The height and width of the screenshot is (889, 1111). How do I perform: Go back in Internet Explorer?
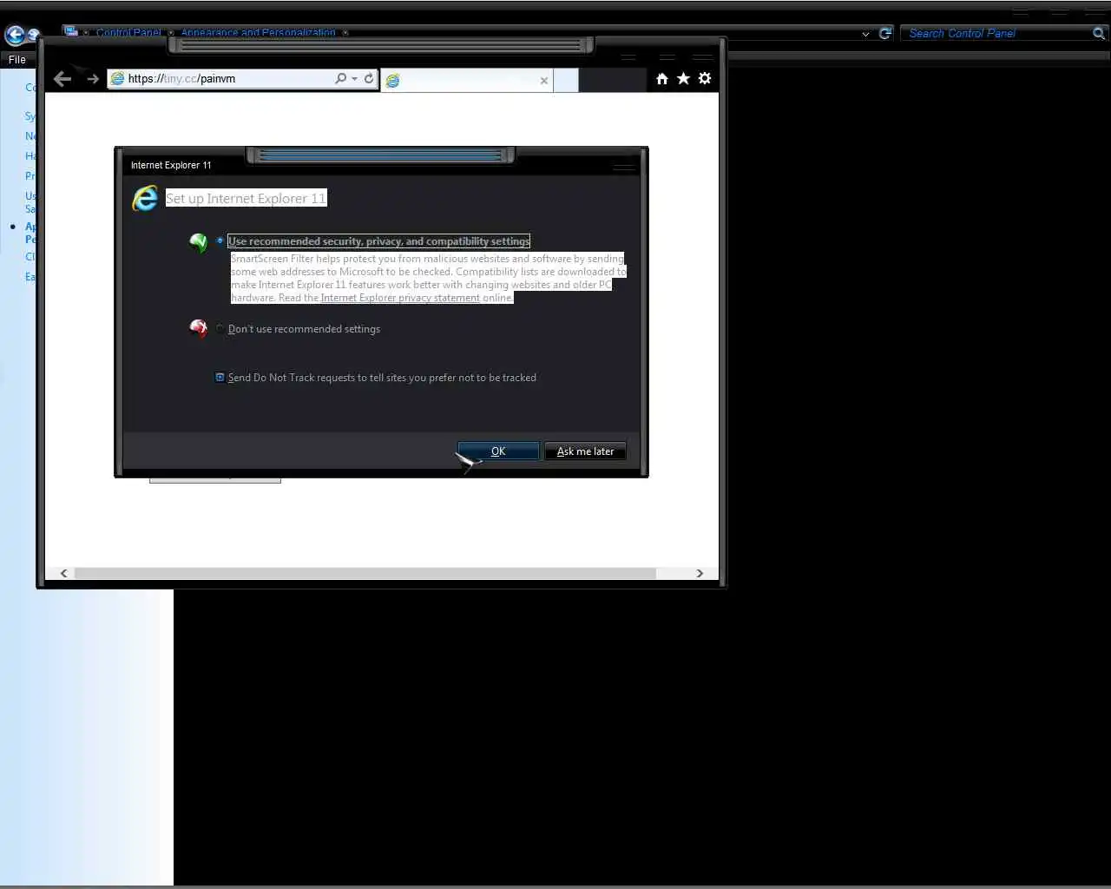tap(62, 79)
